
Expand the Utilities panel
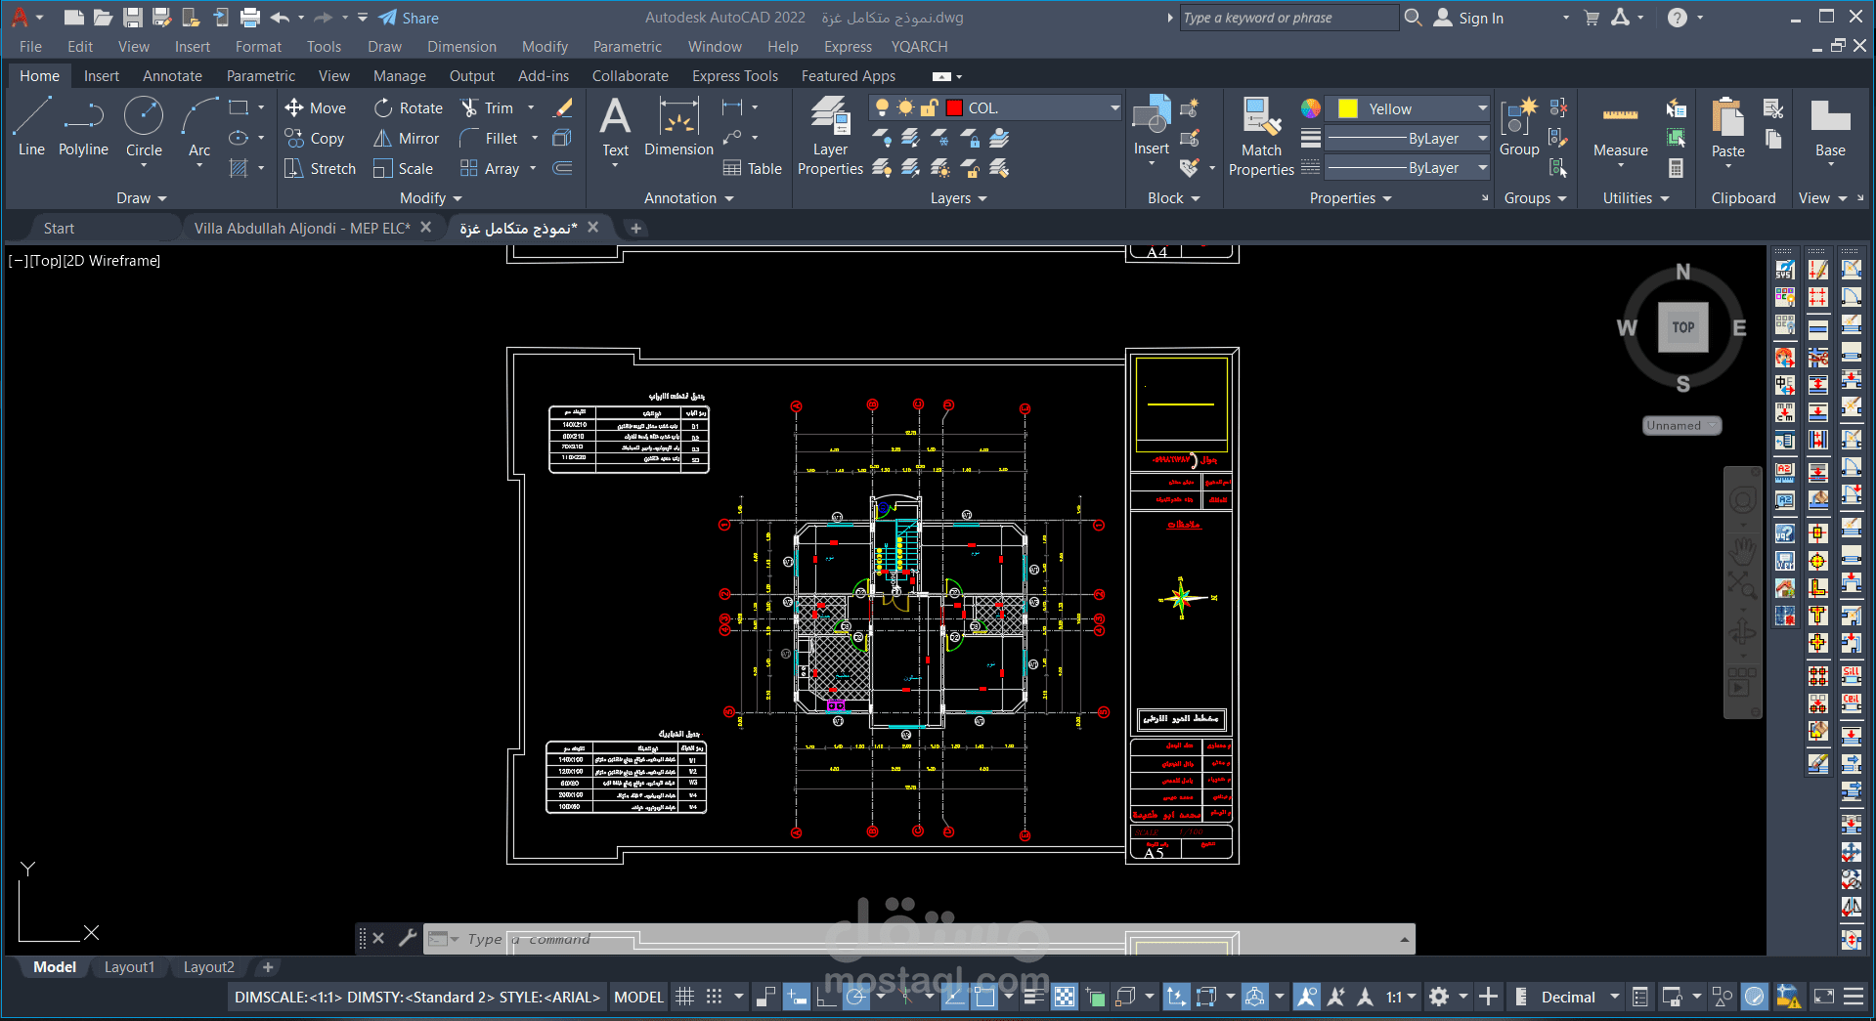tap(1636, 198)
